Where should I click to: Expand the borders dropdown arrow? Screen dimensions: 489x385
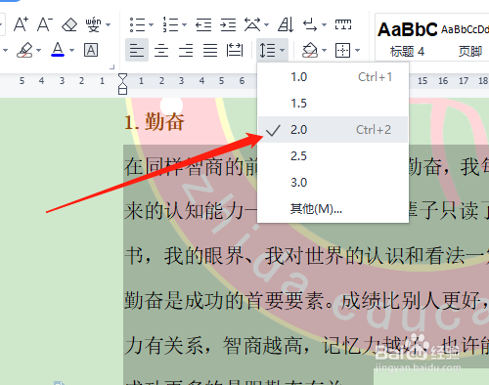pyautogui.click(x=358, y=50)
